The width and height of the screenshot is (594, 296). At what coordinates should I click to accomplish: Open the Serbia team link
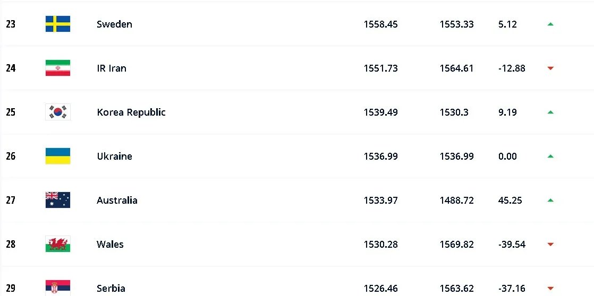click(111, 288)
